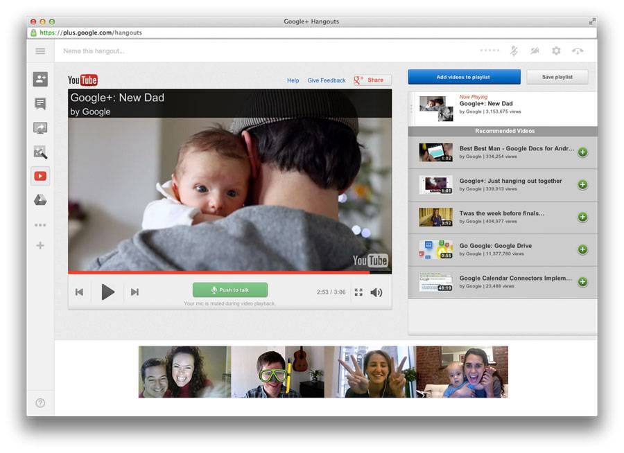Add Best Best Man video to playlist
This screenshot has height=453, width=624.
[x=582, y=152]
